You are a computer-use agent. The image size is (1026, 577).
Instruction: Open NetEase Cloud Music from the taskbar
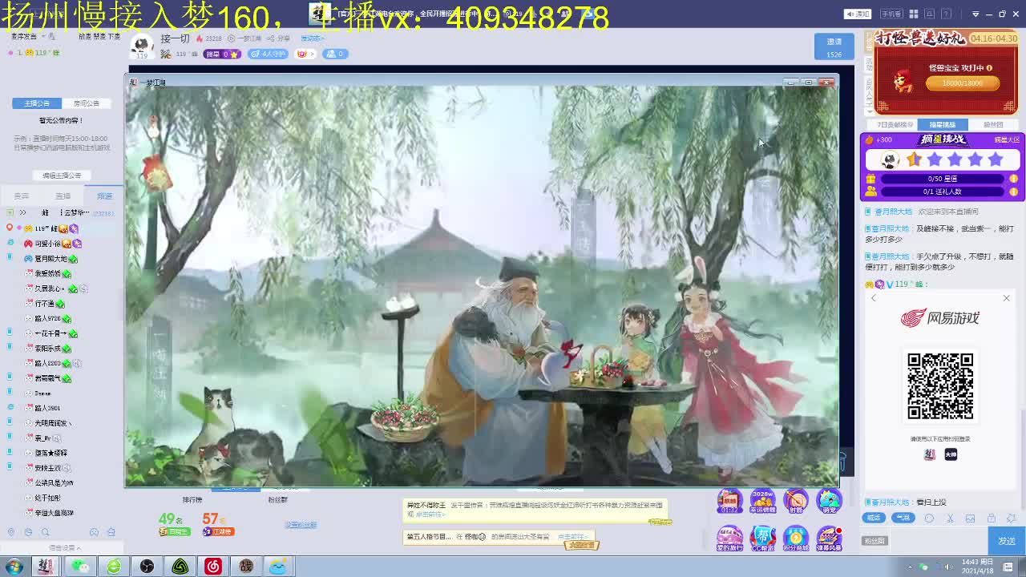[213, 567]
